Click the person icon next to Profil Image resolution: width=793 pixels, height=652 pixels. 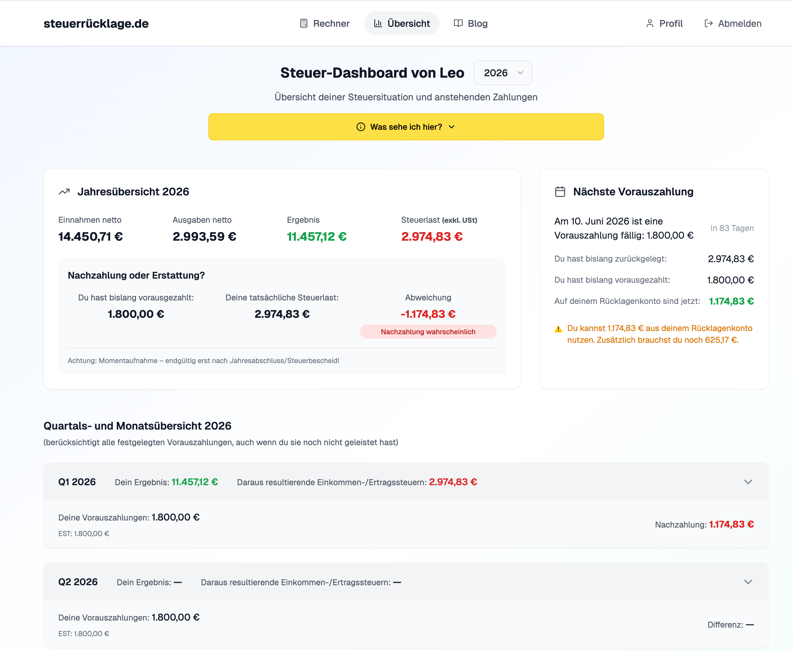point(650,23)
